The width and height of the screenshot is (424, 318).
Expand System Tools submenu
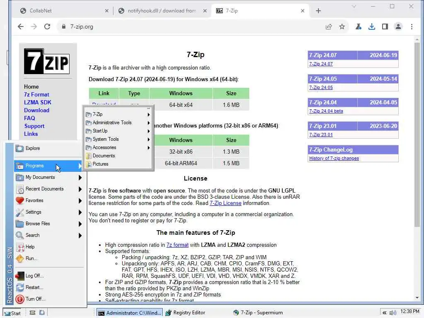[x=118, y=139]
